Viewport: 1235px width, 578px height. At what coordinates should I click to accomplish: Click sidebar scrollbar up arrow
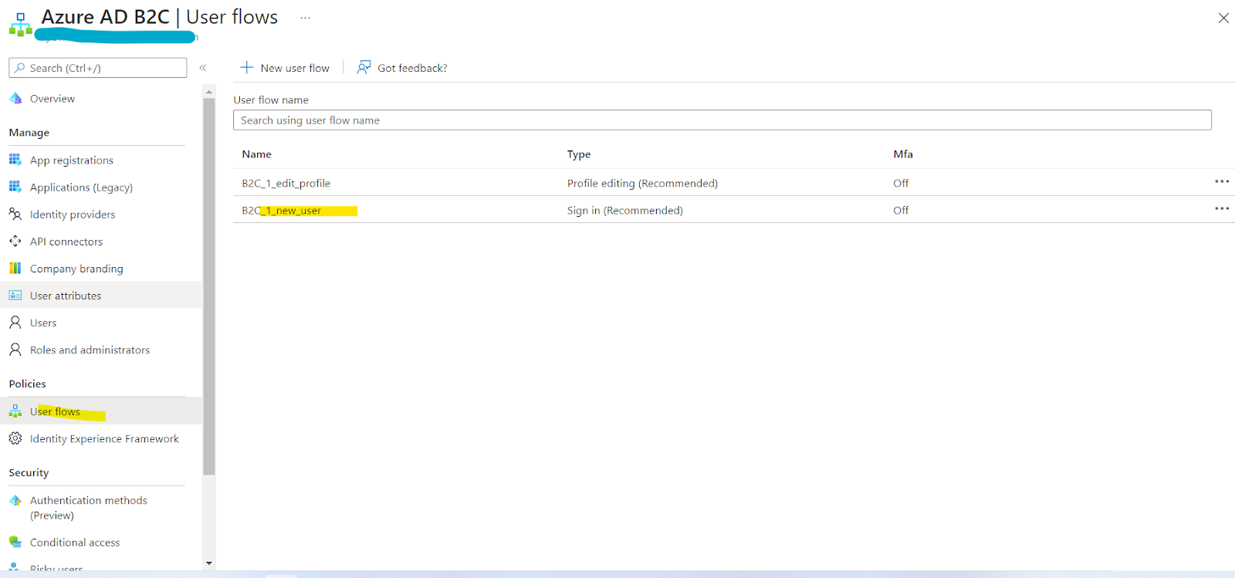[x=209, y=92]
